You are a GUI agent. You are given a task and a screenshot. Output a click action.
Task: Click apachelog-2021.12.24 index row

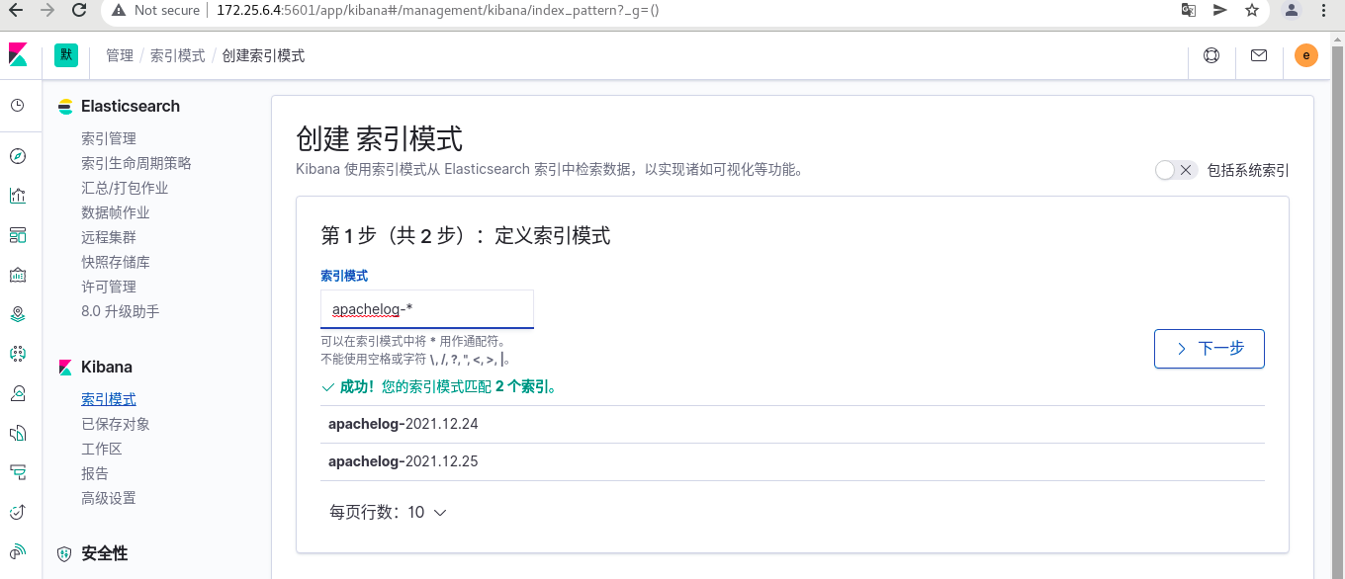point(792,424)
